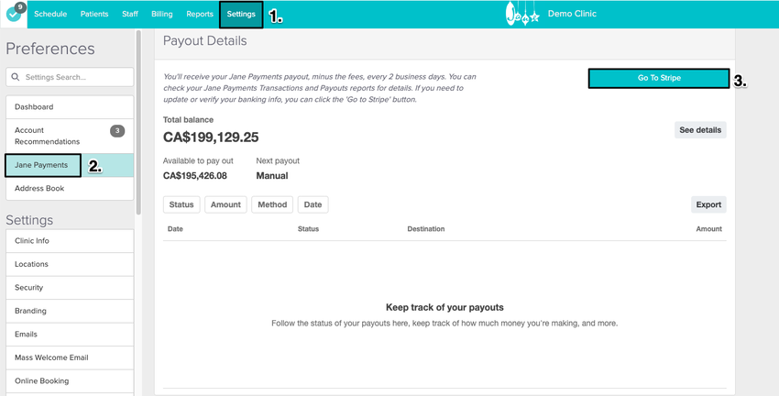Click the Amount column header
Screen dimensions: 779x396
(709, 229)
